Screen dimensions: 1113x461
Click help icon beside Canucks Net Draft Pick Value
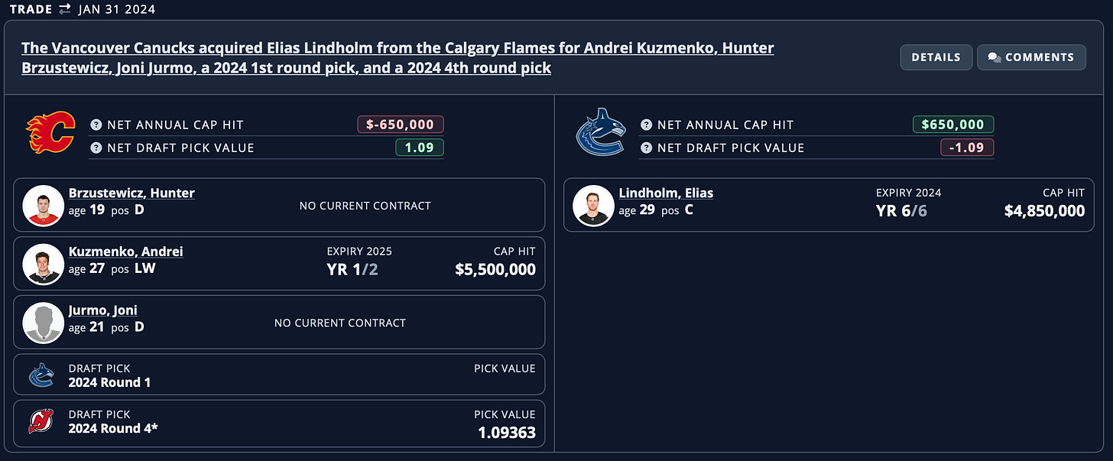click(x=647, y=148)
